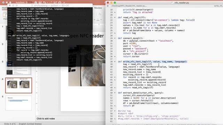Click the line 'return df' in the editor
Image resolution: width=223 pixels, height=125 pixels.
coord(129,106)
